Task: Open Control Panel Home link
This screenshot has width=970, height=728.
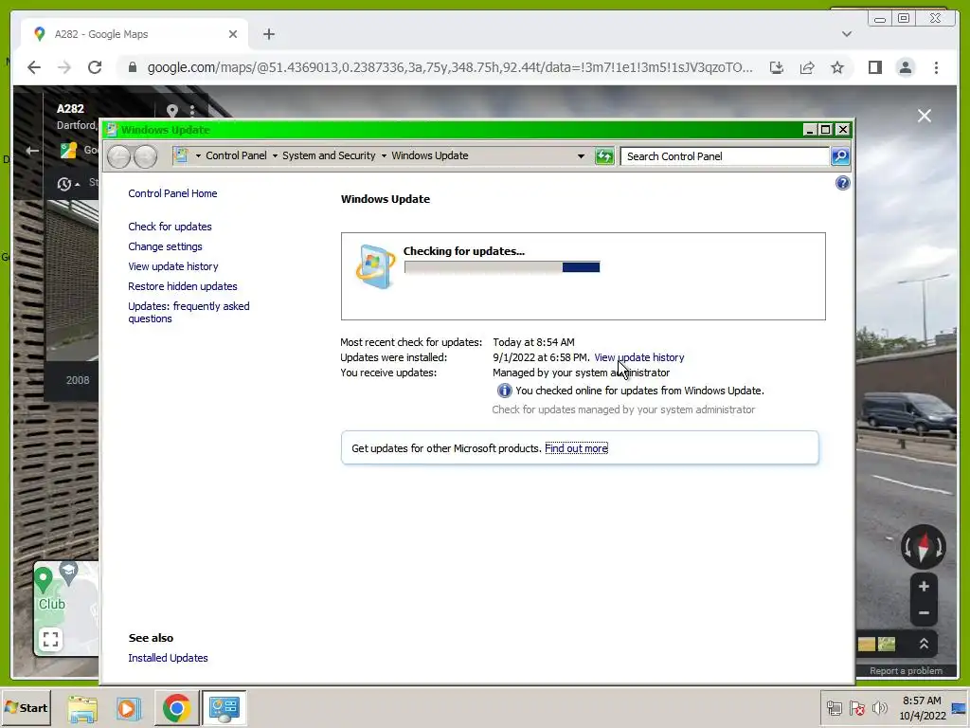Action: point(172,193)
